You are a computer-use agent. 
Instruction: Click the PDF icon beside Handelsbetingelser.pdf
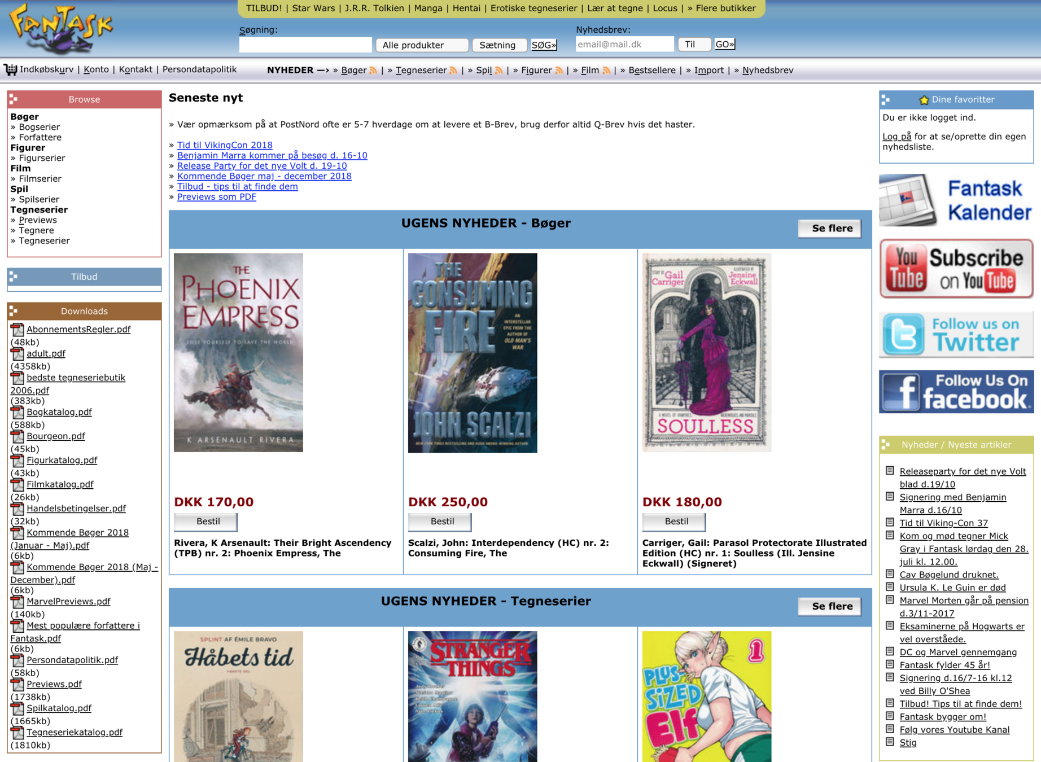(18, 509)
